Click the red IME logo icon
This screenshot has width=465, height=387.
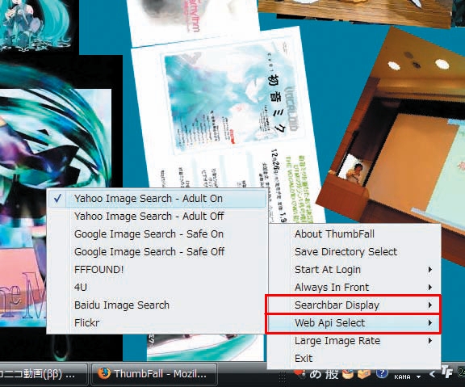[x=300, y=374]
